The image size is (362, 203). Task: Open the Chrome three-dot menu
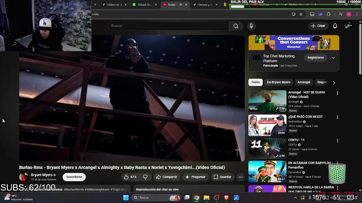point(357,14)
